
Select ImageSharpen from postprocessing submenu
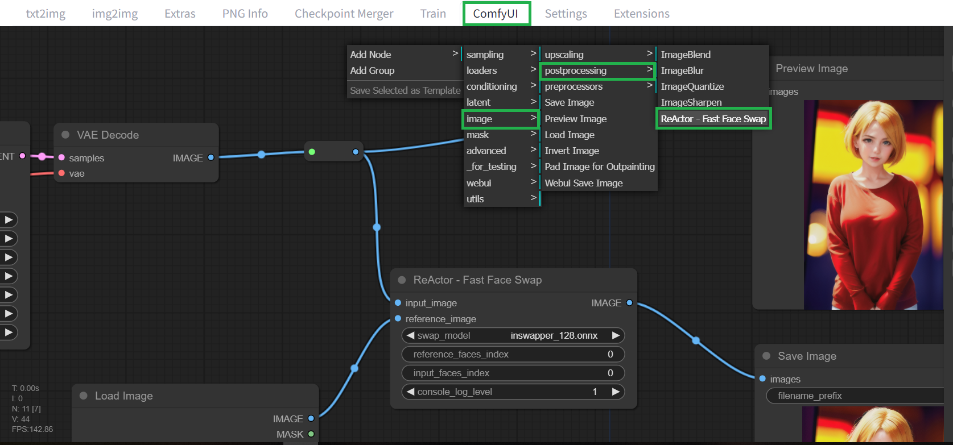tap(691, 102)
